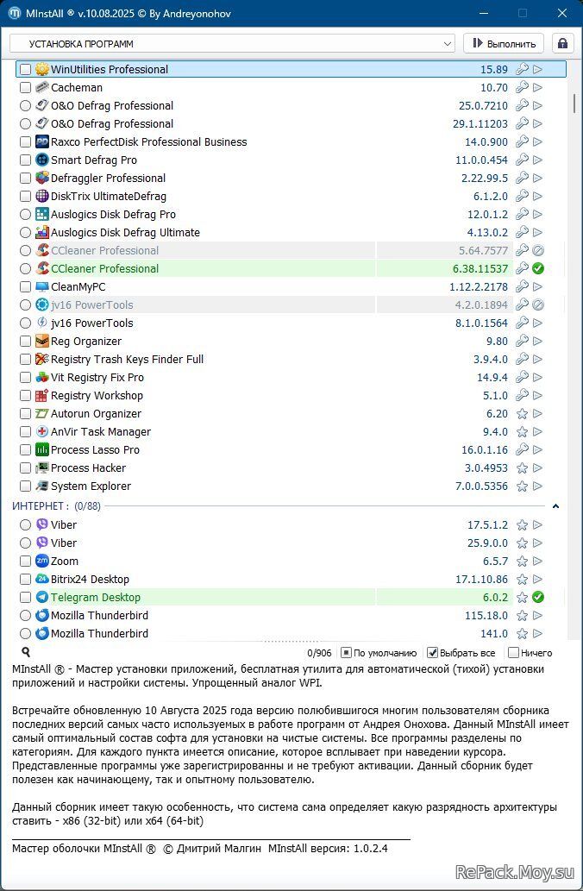Screen dimensions: 583x891
Task: Click play arrow for Zoom row
Action: [537, 562]
